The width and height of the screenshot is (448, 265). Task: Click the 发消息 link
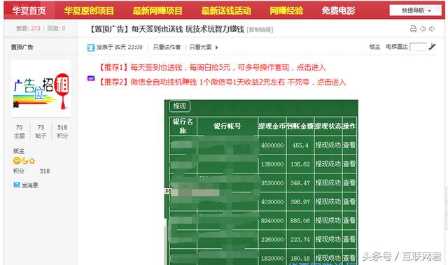pyautogui.click(x=29, y=185)
